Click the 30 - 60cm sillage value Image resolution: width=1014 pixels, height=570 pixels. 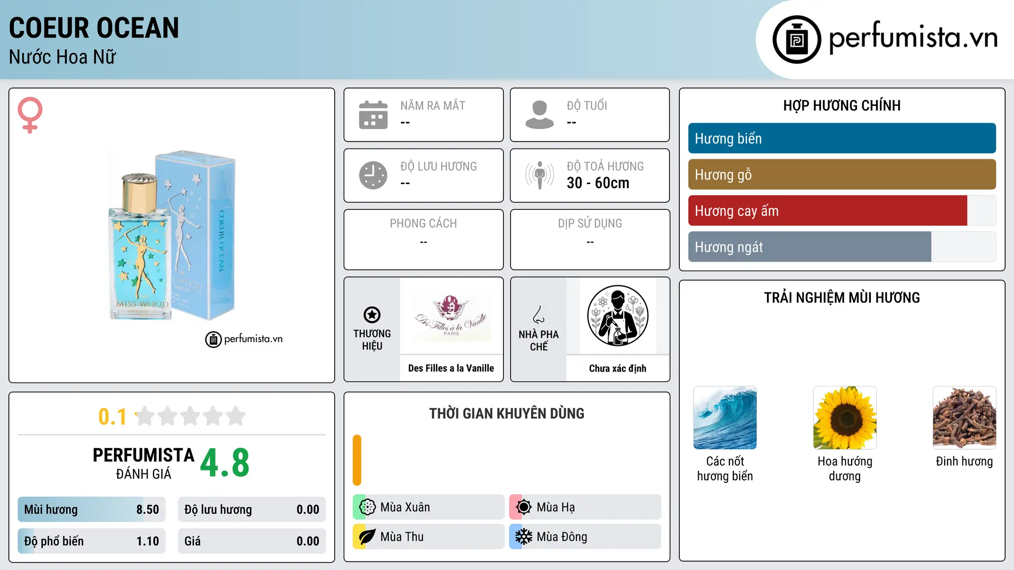[598, 183]
